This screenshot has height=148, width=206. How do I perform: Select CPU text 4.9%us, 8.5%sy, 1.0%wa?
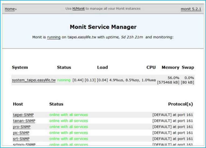click(x=132, y=80)
